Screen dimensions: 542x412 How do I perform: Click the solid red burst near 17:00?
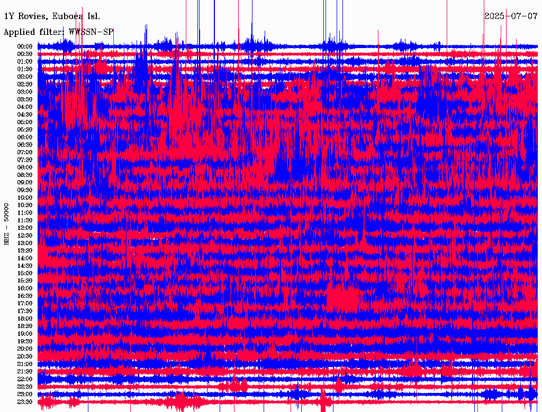pos(343,298)
